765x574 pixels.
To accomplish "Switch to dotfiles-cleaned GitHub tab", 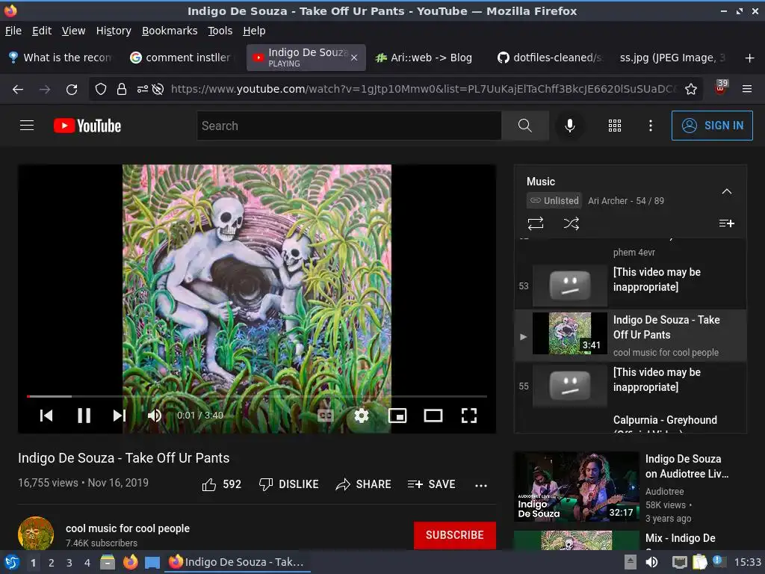I will pyautogui.click(x=550, y=58).
